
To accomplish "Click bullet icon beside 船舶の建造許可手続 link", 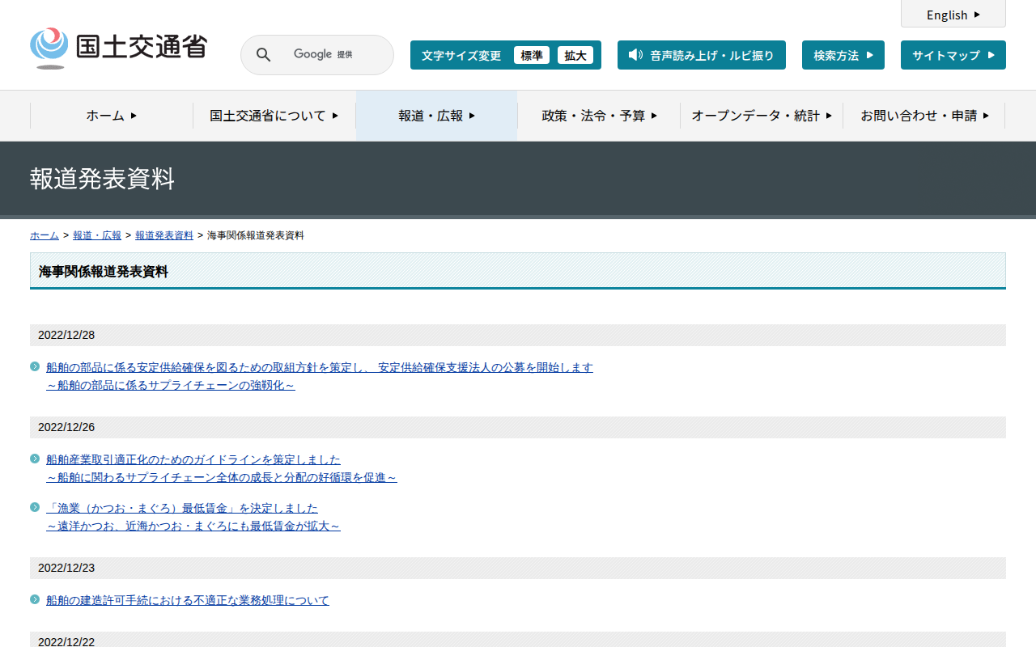I will [35, 599].
